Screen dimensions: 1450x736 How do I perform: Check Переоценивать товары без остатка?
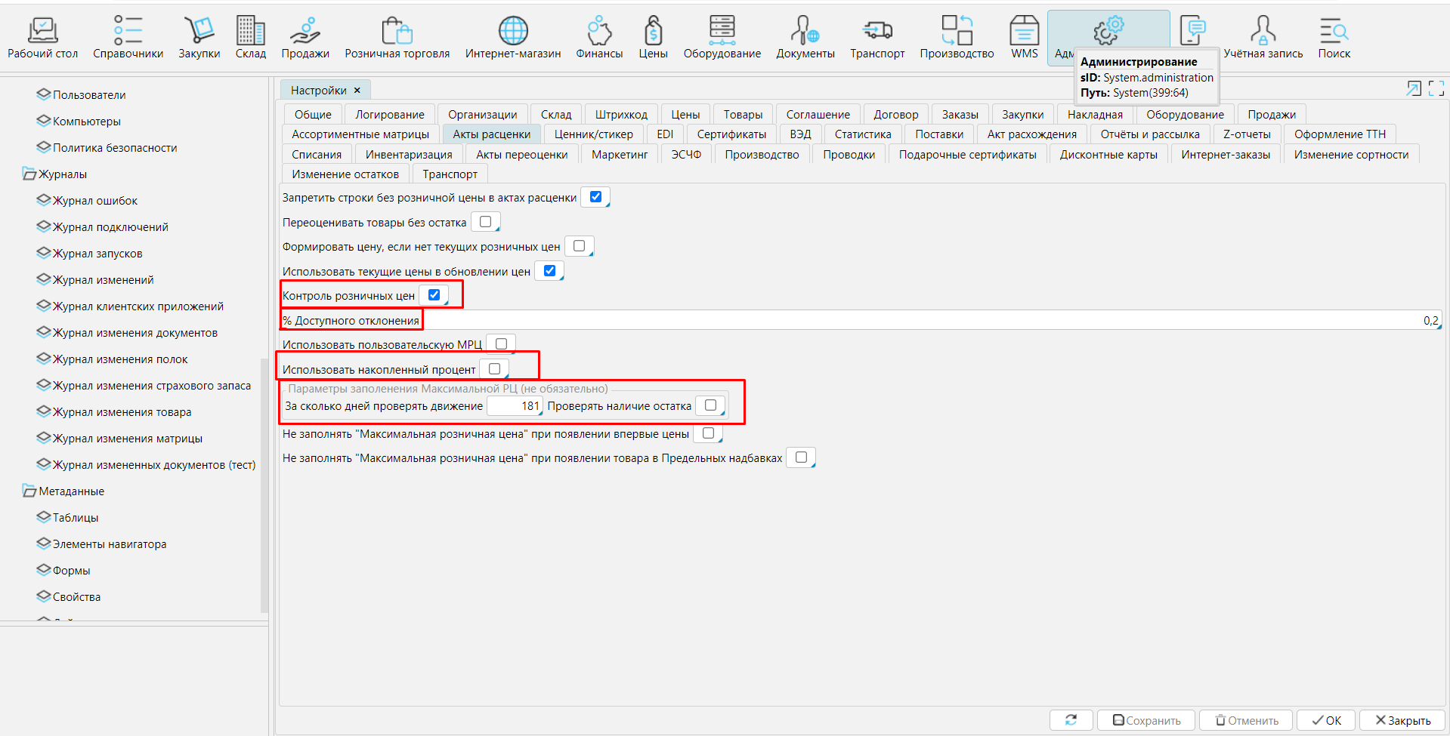(486, 222)
